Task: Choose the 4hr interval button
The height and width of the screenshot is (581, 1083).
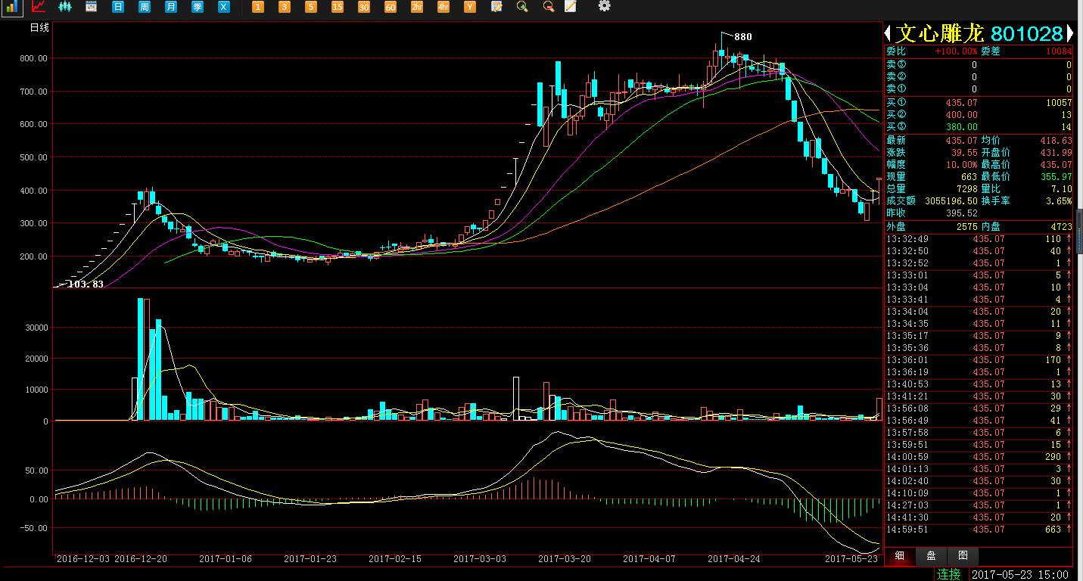Action: (x=443, y=7)
